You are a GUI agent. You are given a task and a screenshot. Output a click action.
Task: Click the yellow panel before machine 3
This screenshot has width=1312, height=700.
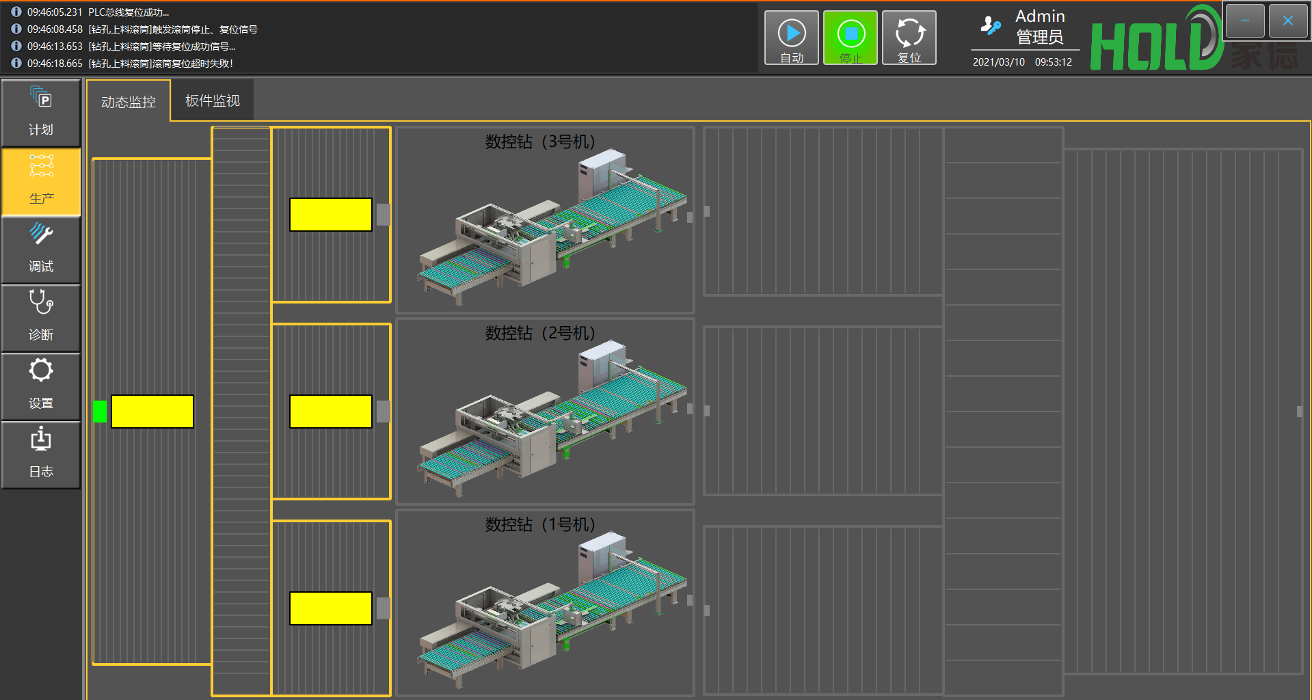coord(330,215)
